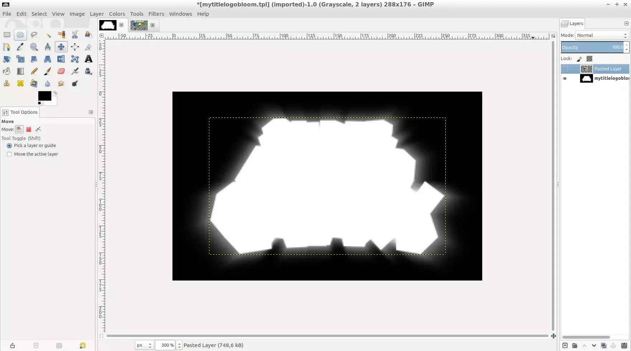Select the Dodge/Burn tool

[75, 83]
